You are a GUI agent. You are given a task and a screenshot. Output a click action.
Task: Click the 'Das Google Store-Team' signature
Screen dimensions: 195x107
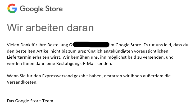click(30, 101)
